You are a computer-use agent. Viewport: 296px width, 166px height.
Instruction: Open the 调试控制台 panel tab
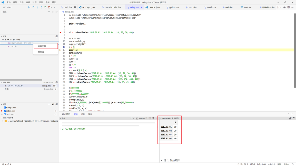point(66,114)
